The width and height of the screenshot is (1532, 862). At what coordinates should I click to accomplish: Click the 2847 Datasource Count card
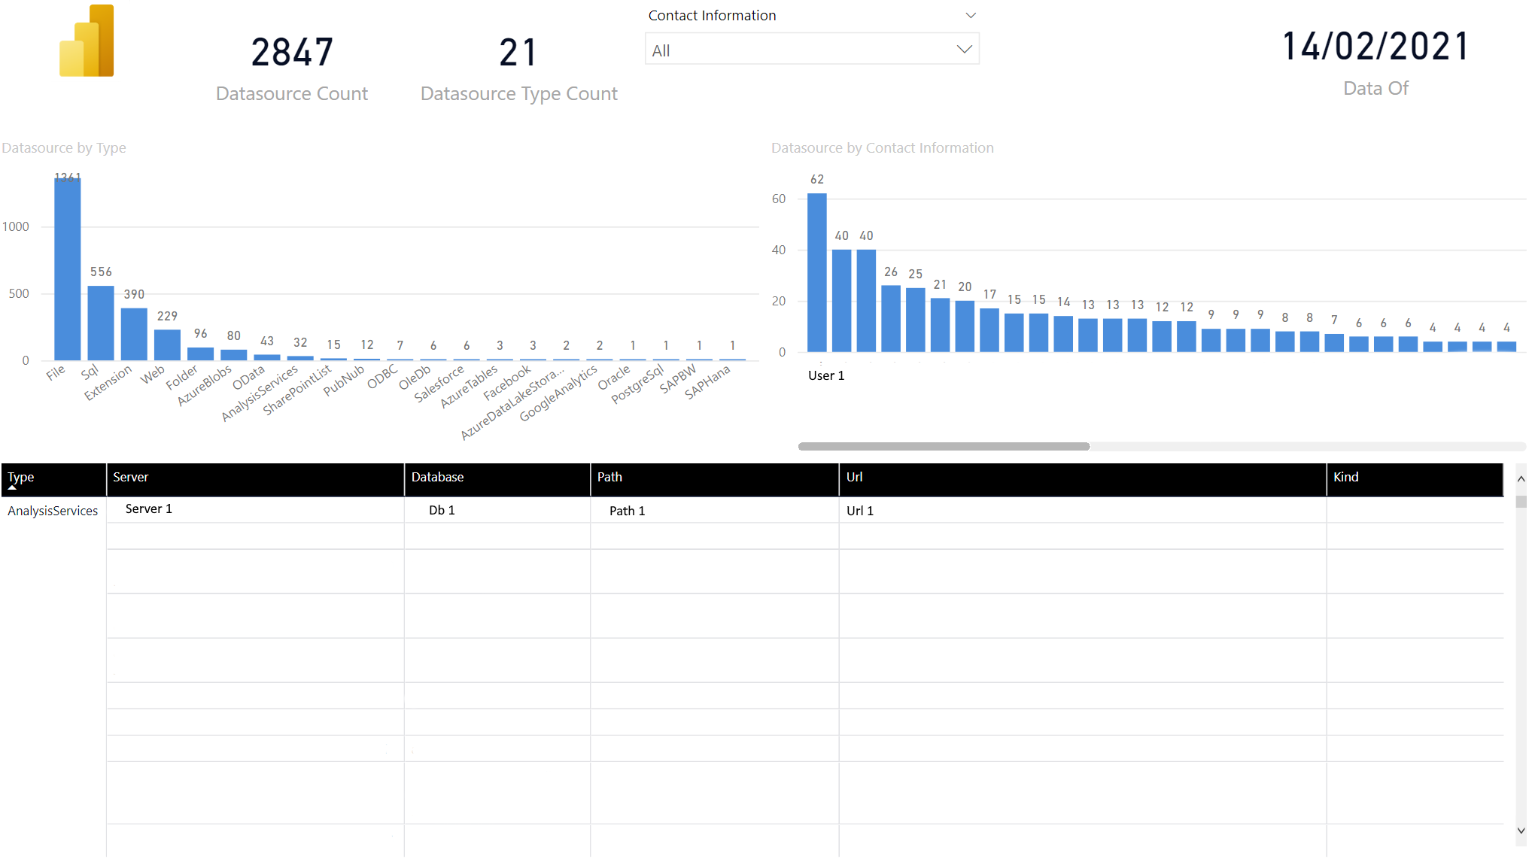click(292, 68)
